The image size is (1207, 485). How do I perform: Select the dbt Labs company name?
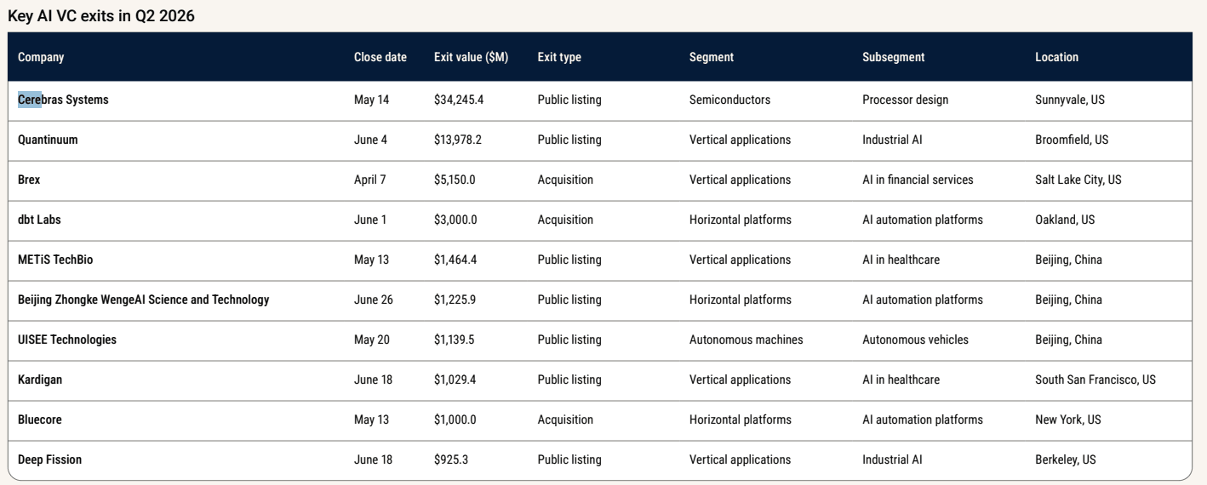(x=39, y=220)
